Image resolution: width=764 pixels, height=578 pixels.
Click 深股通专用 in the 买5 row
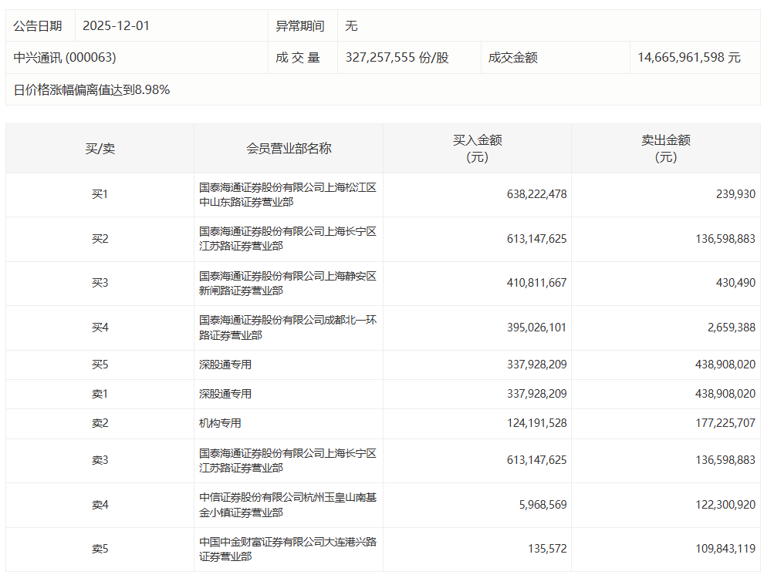[225, 365]
